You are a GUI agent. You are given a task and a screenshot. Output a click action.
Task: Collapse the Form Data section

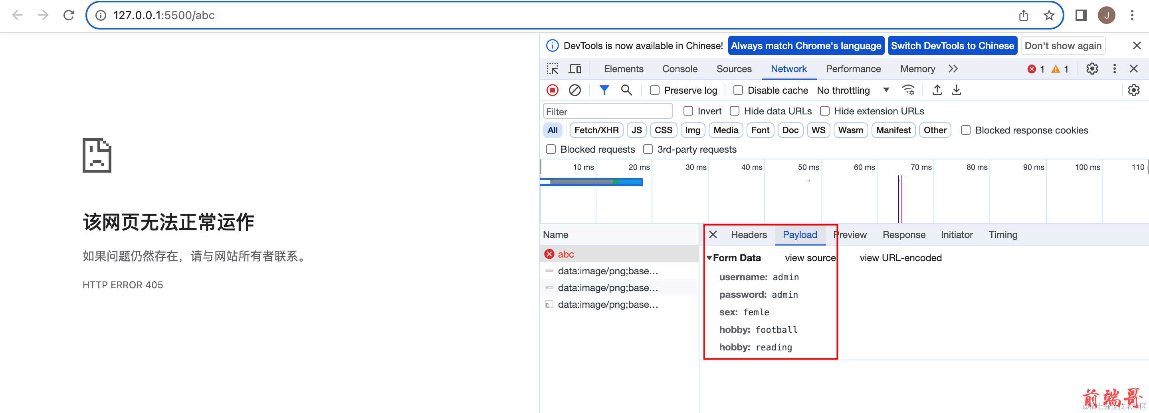709,258
